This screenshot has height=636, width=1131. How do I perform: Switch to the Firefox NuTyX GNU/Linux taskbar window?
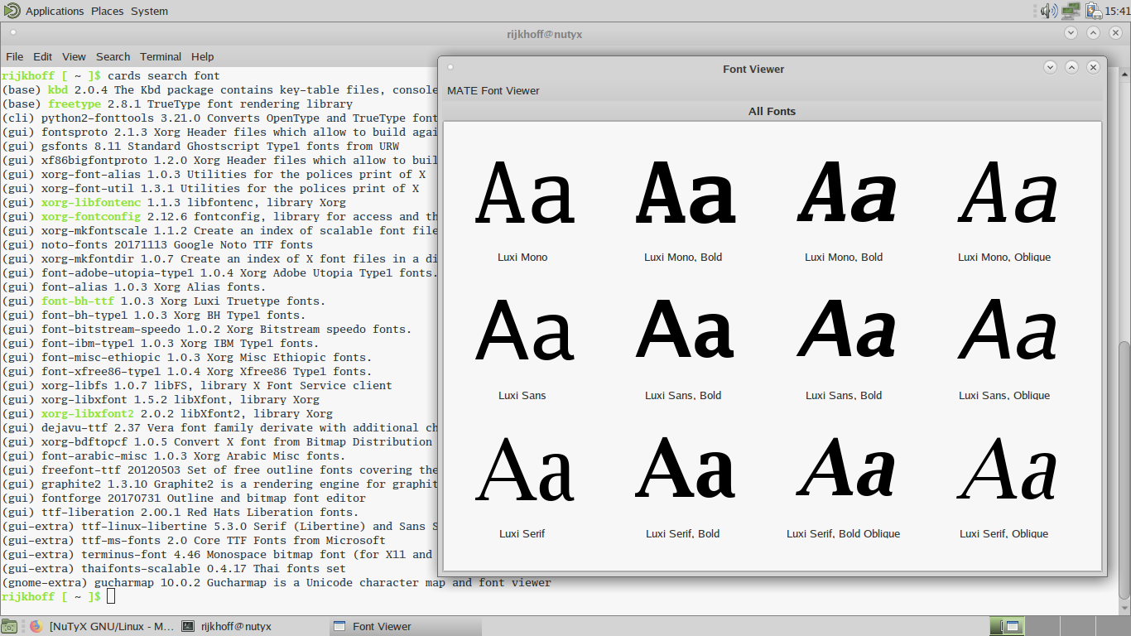[102, 627]
